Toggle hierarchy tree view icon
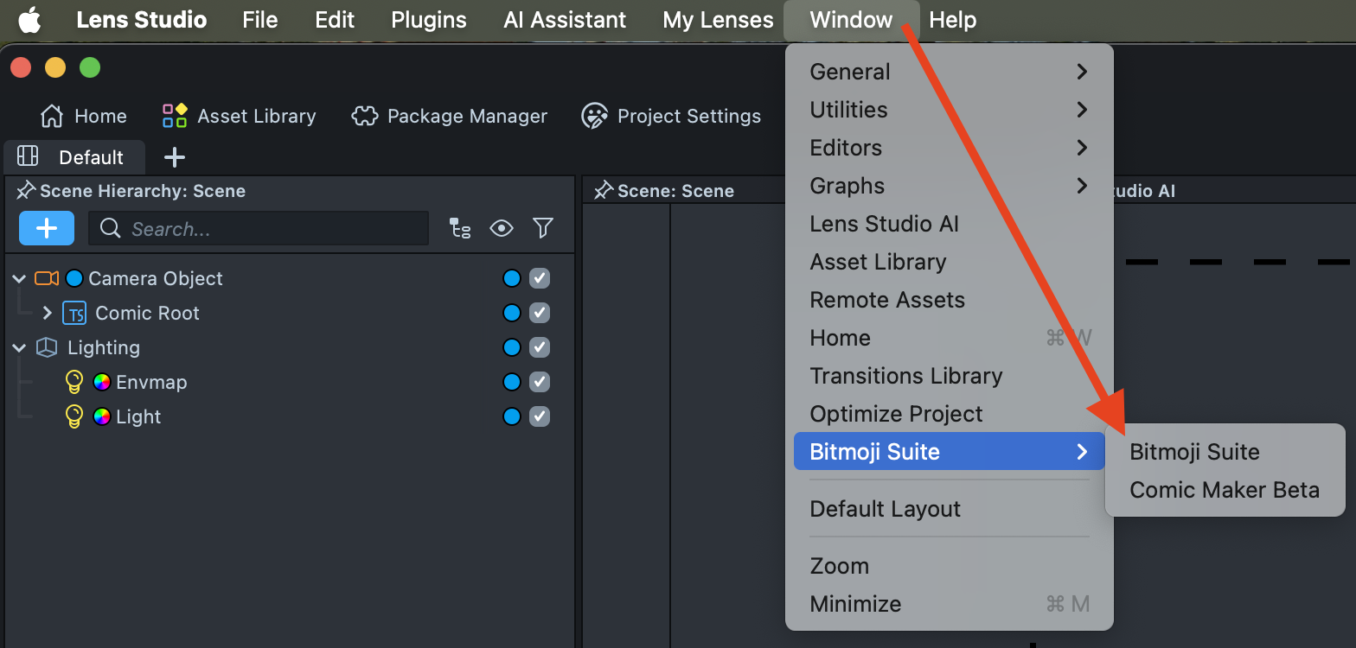Screen dimensions: 1356x648 coord(460,228)
